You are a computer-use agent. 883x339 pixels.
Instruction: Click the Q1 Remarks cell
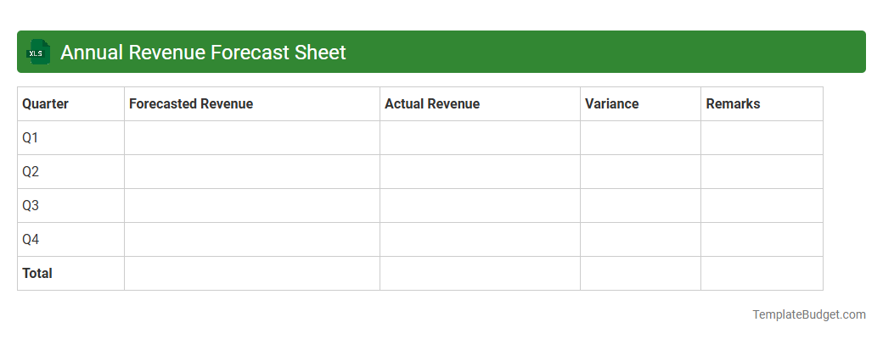(762, 138)
